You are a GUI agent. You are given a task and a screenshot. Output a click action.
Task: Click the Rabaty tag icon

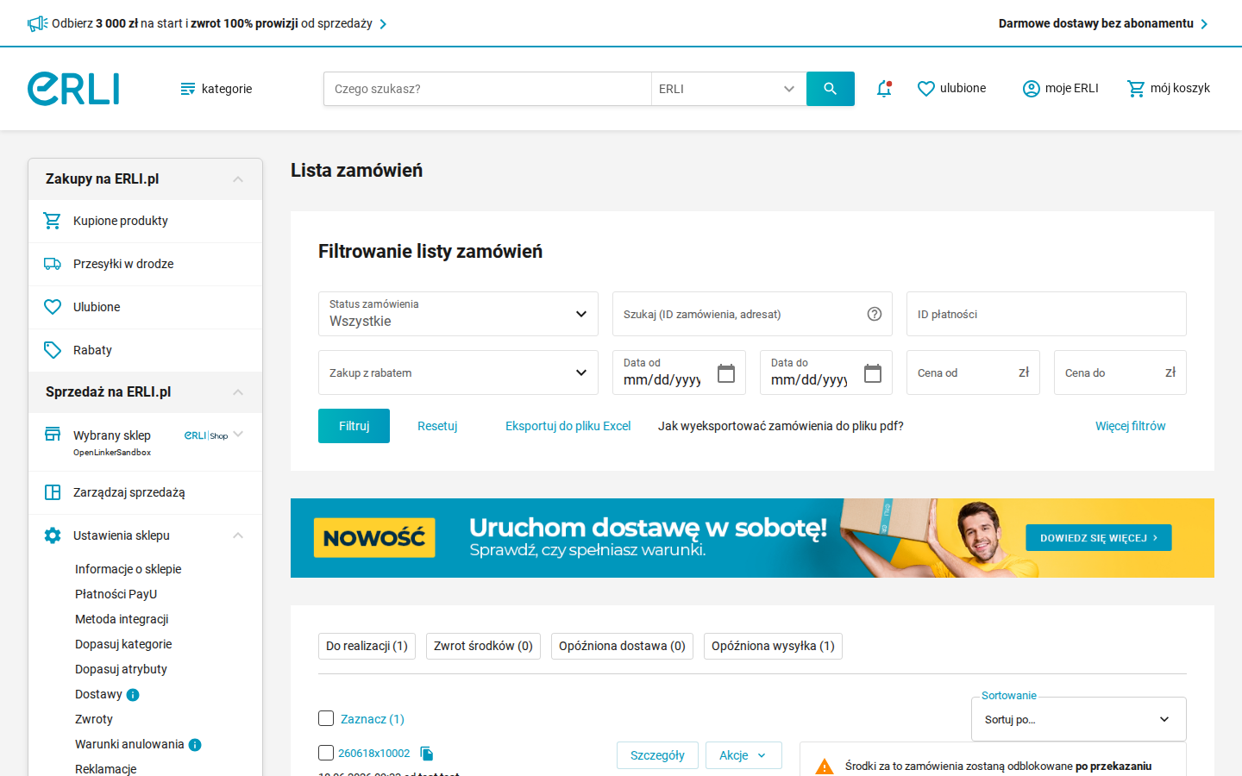[53, 350]
